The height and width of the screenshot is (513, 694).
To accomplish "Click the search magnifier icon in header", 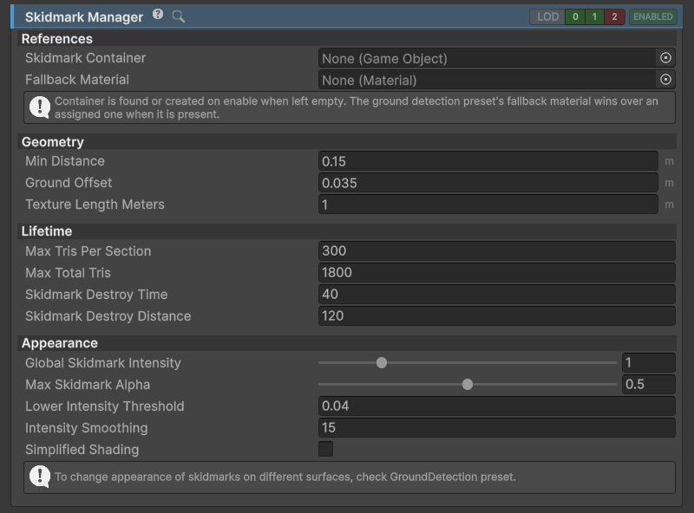I will coord(179,16).
